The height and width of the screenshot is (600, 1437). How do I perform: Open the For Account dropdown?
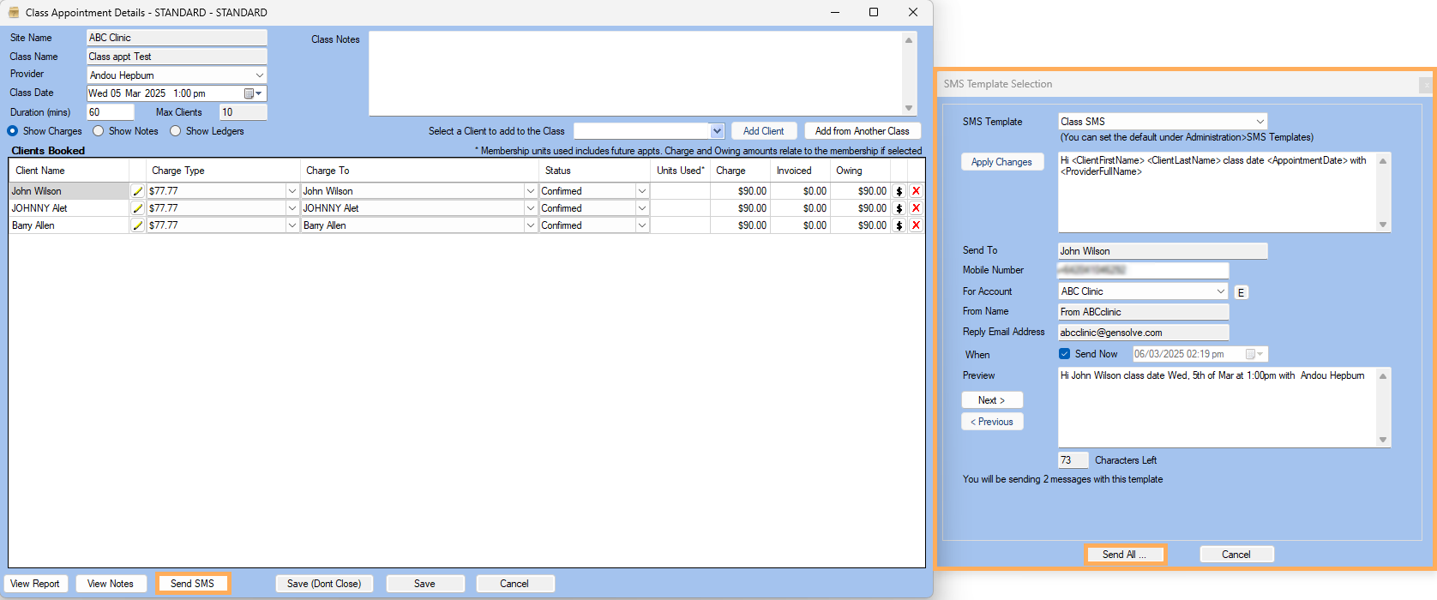tap(1221, 291)
